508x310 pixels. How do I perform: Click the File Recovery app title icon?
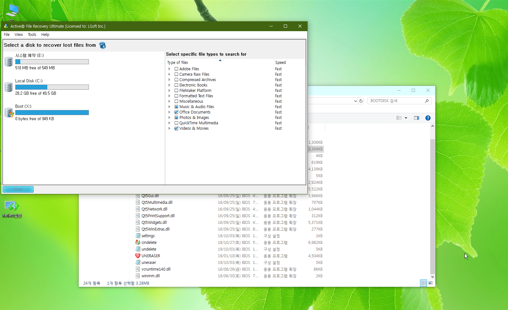pyautogui.click(x=6, y=26)
